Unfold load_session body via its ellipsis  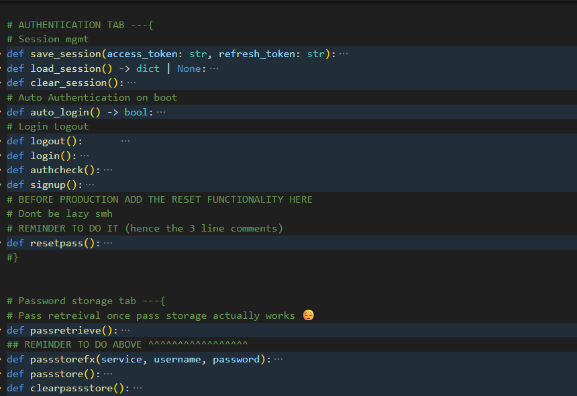(214, 68)
